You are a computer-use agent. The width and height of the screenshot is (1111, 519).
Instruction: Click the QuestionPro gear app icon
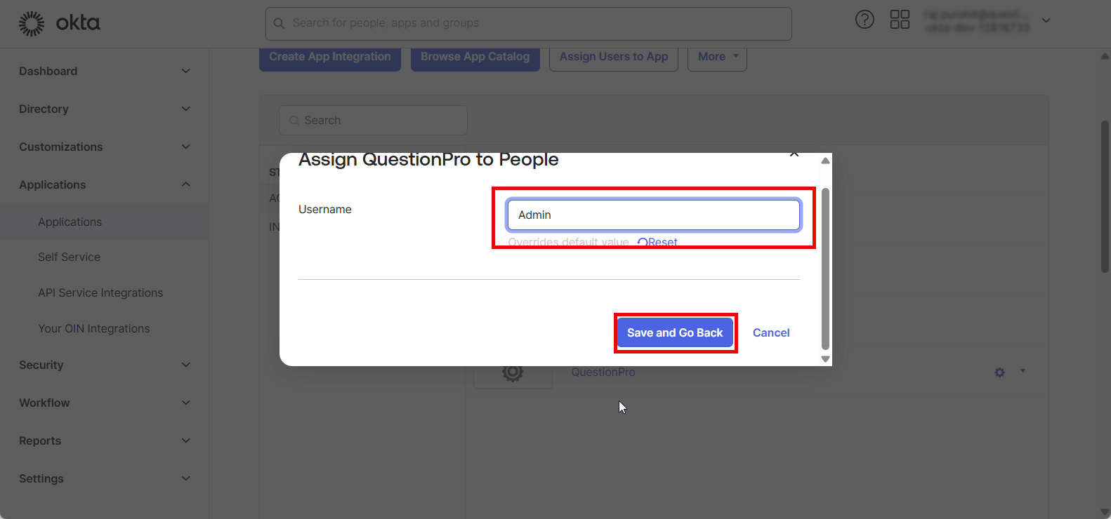(513, 372)
